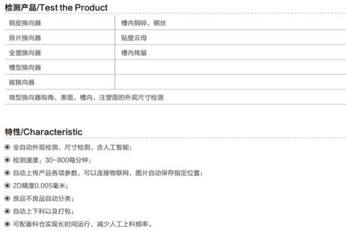Click the bullet beside 可配备料仓实现长时间运行
Viewport: 346px width, 231px height.
(7, 222)
